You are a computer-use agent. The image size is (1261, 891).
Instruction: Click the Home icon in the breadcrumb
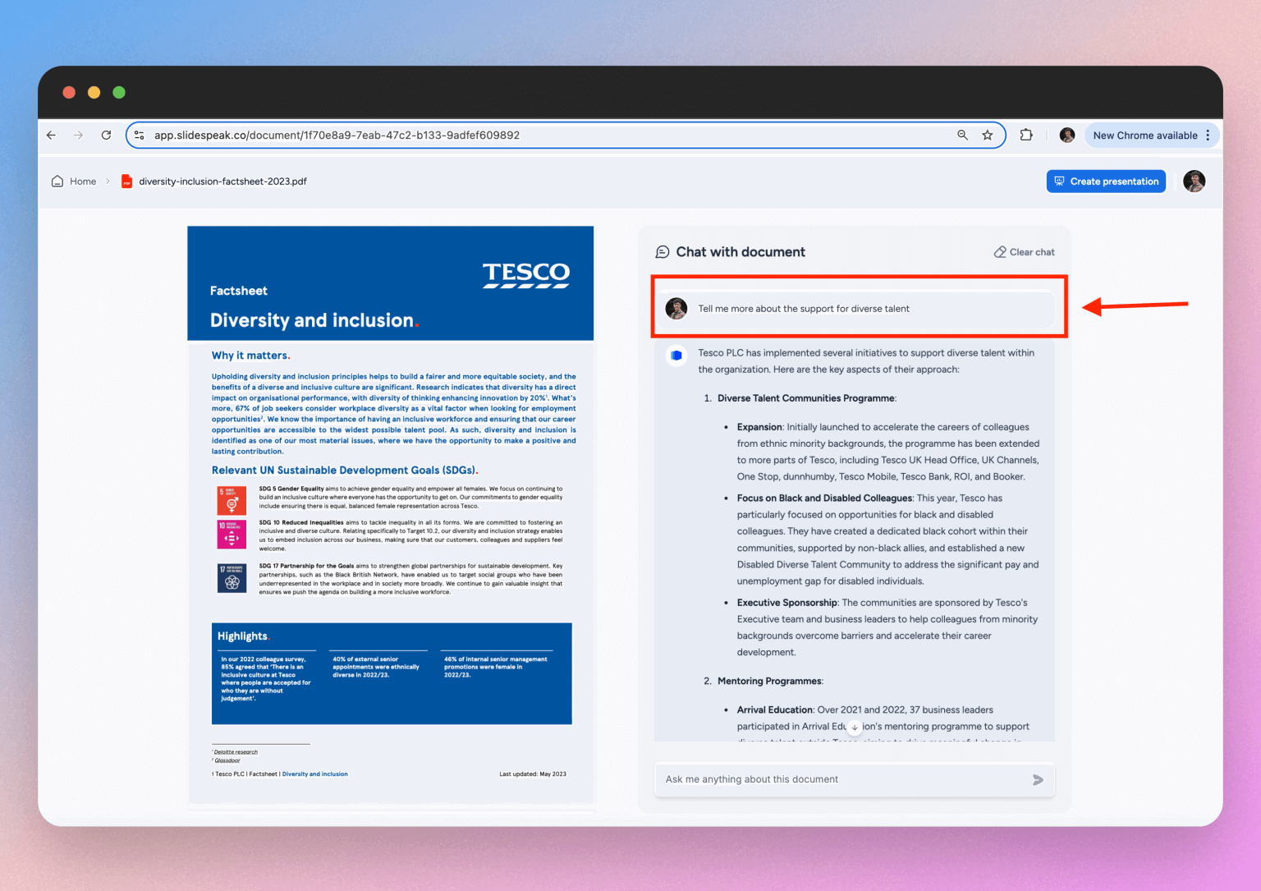(57, 181)
